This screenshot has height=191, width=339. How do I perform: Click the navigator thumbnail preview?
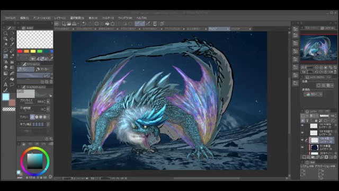click(318, 48)
